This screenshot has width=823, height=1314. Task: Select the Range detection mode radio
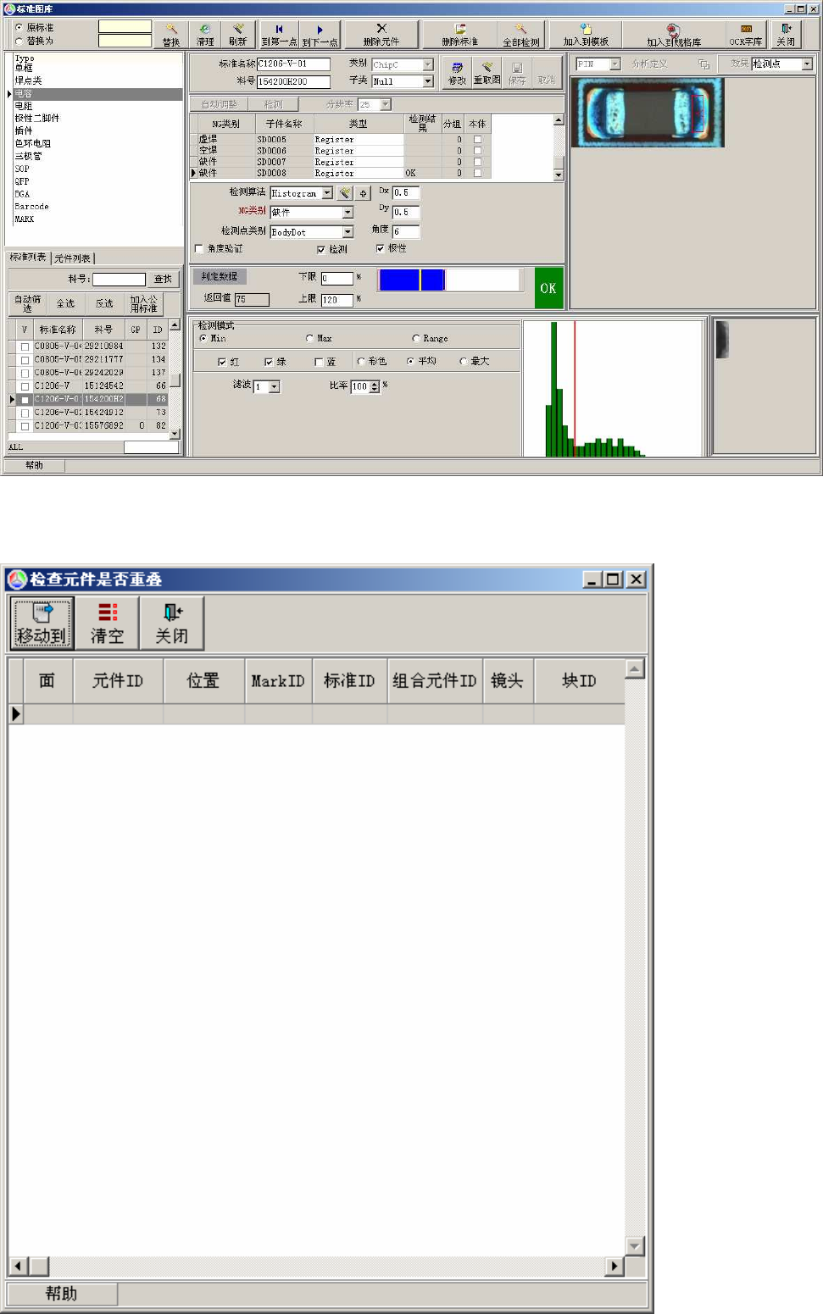(415, 338)
